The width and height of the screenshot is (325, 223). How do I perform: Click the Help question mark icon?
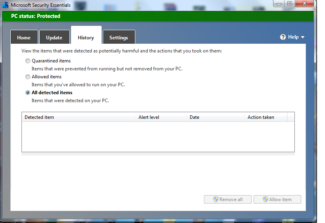pos(283,37)
